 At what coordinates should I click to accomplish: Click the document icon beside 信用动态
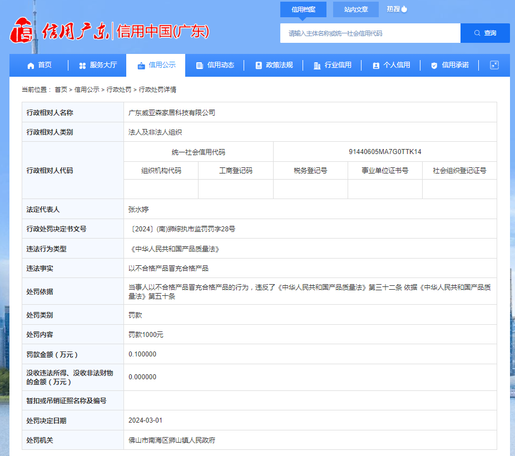point(199,66)
